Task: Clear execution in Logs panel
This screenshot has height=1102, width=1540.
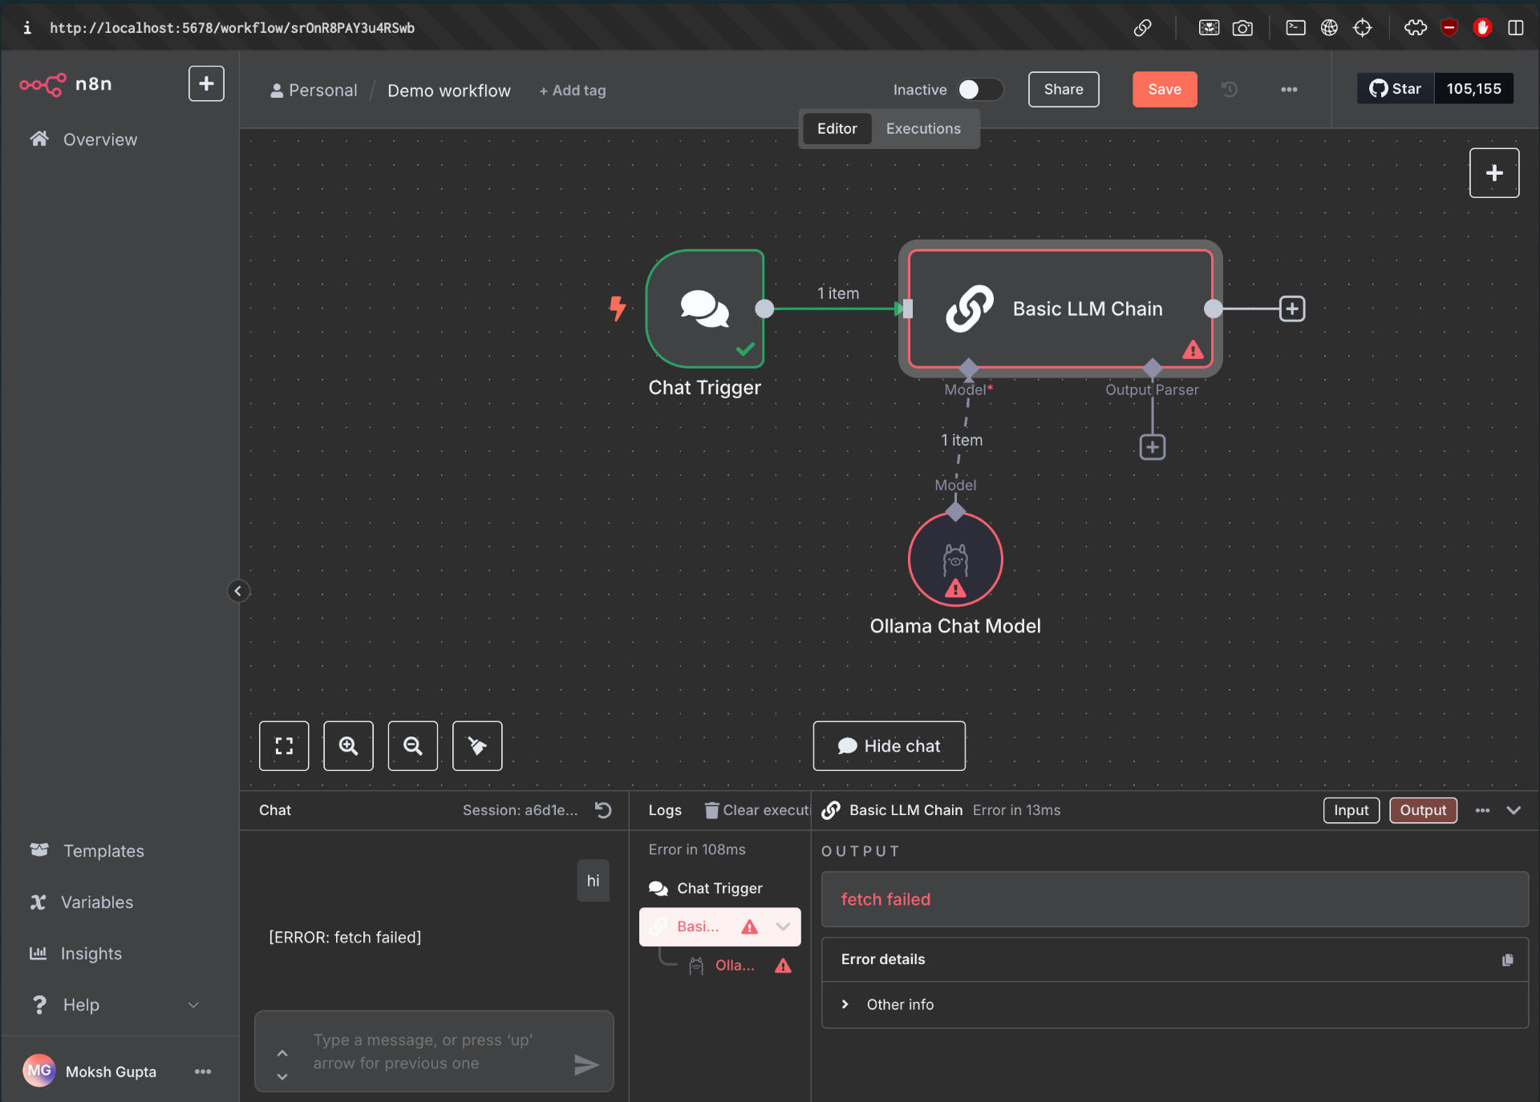Action: click(x=757, y=810)
